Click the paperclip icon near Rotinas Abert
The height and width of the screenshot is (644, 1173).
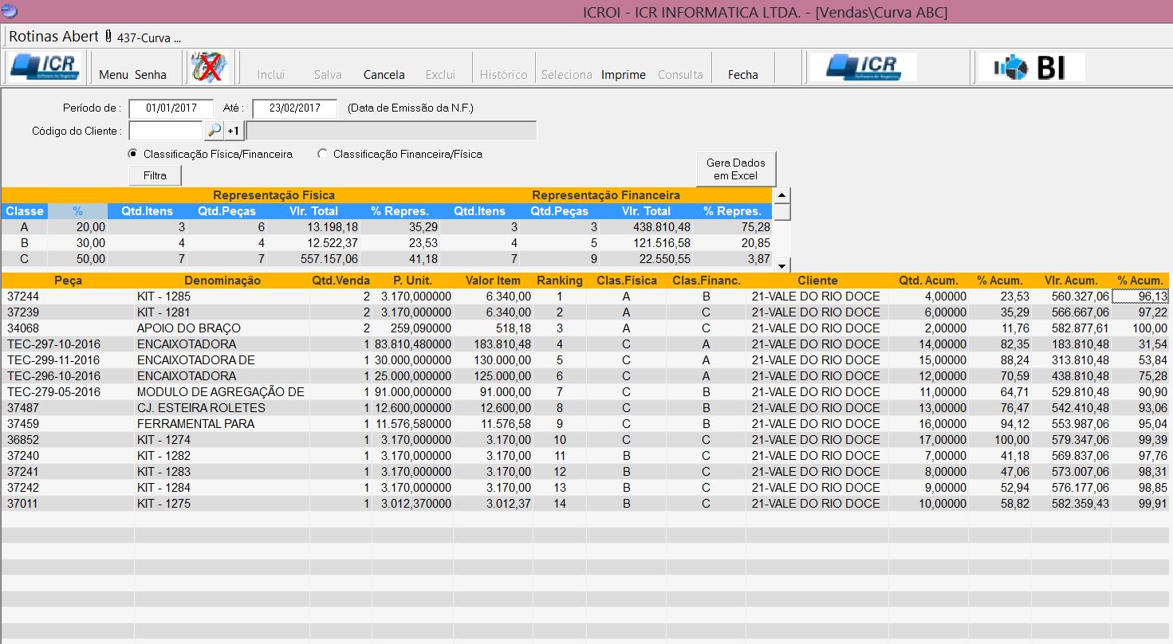pyautogui.click(x=108, y=37)
